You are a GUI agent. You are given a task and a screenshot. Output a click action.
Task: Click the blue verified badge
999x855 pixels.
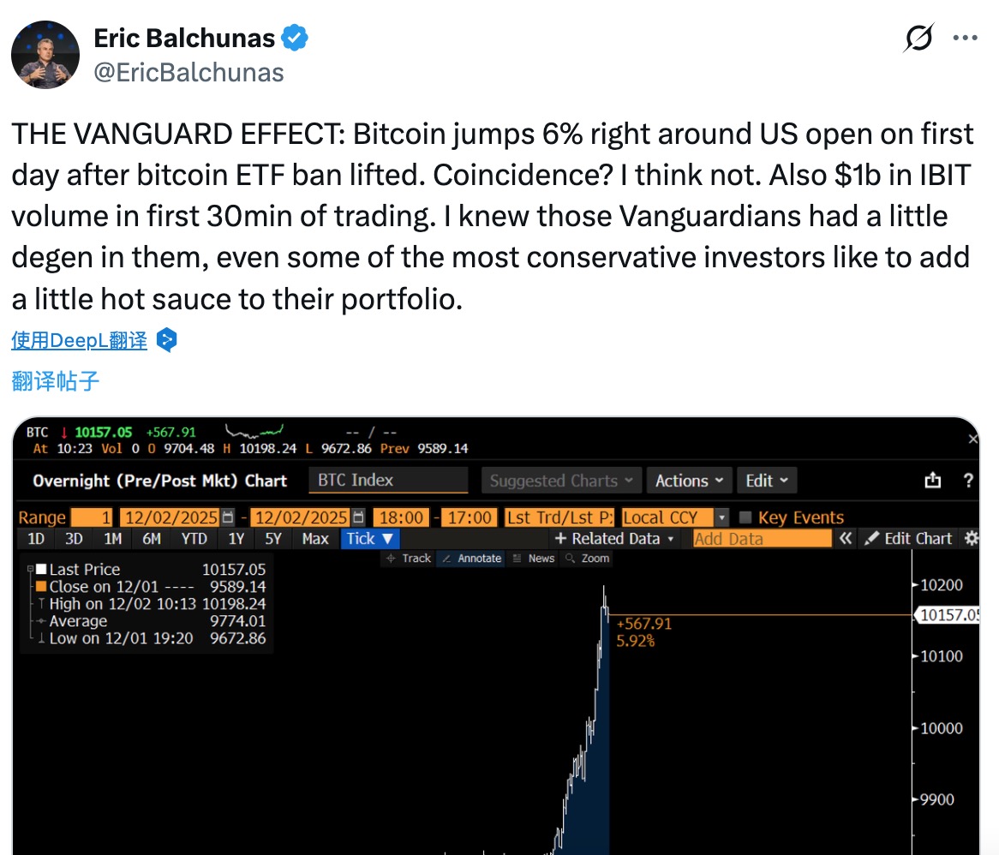coord(296,38)
